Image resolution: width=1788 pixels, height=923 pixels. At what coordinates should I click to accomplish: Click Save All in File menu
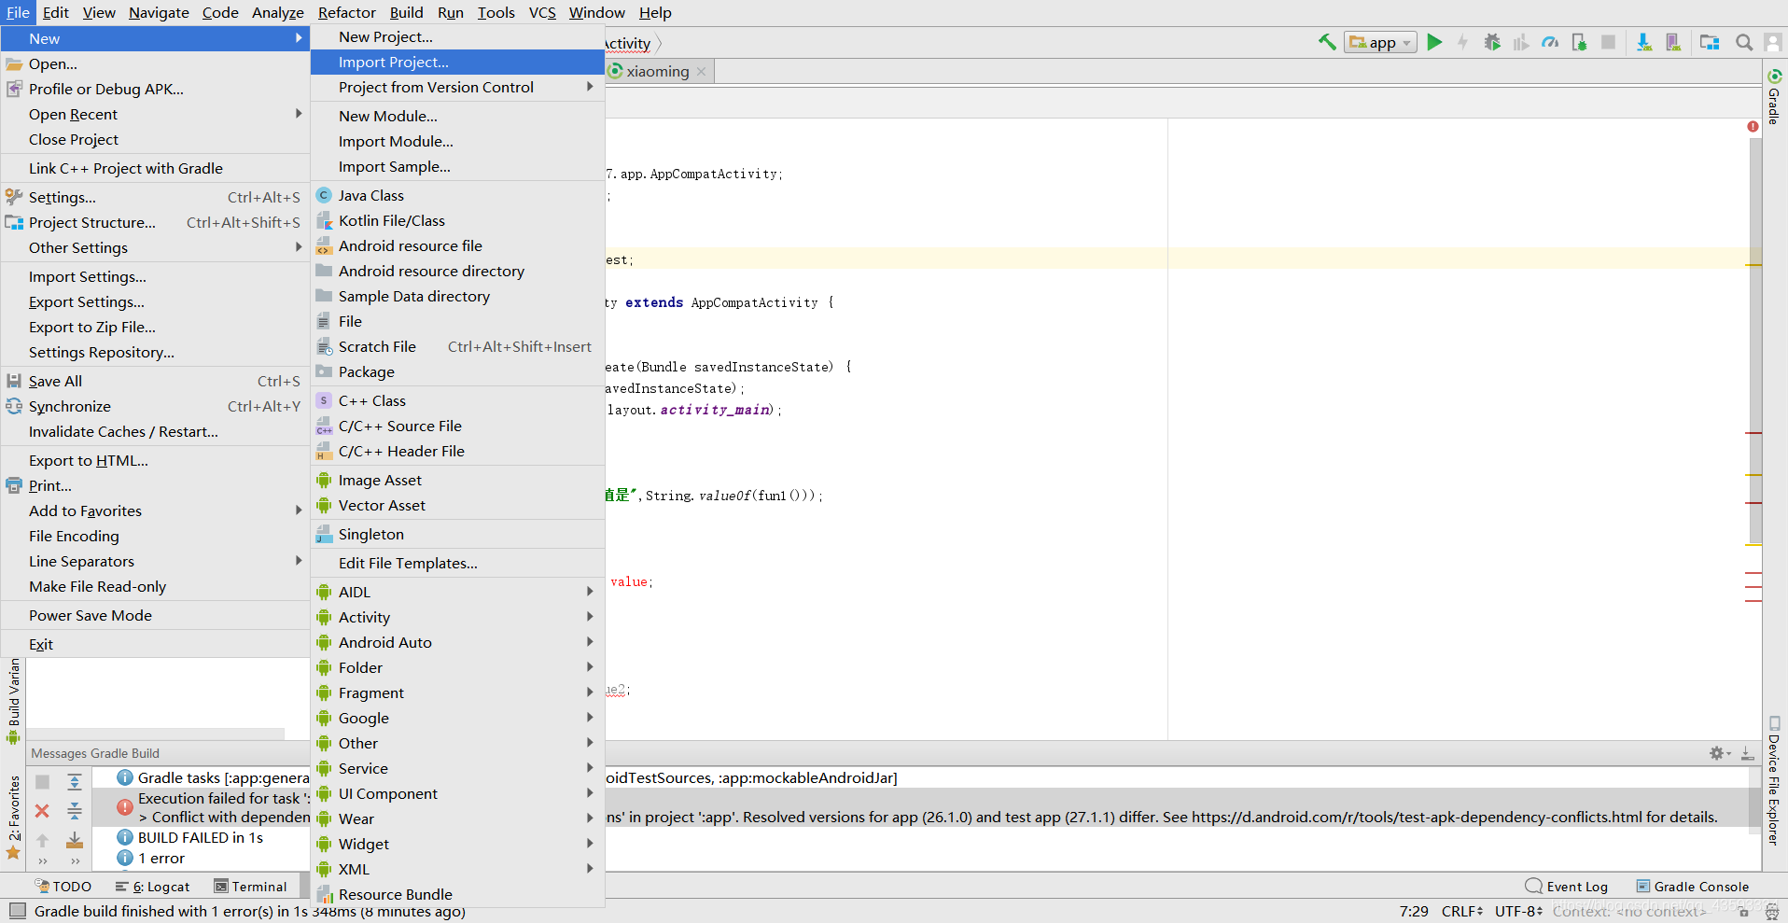[x=155, y=381]
